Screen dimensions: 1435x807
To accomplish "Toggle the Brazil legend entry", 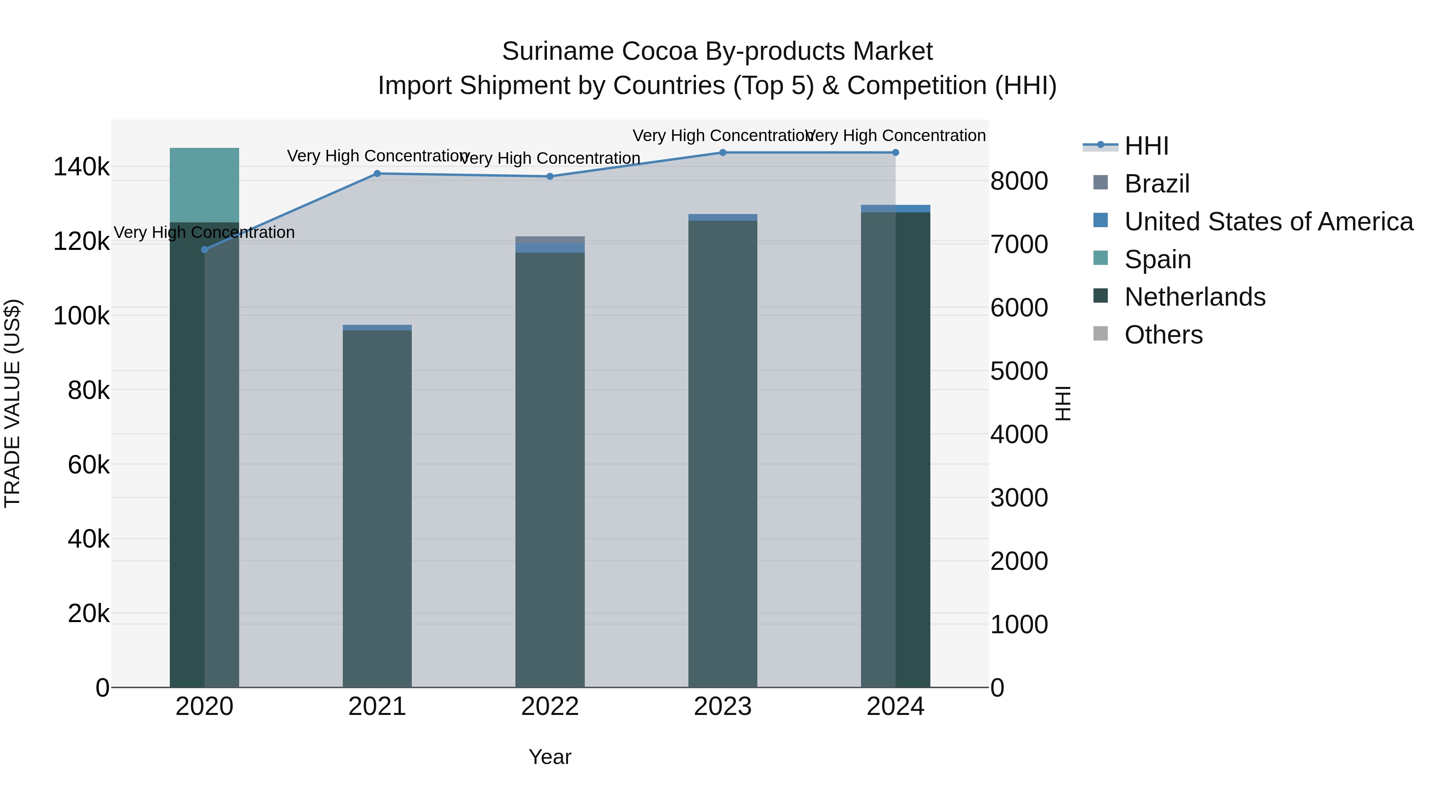I will 1141,184.
